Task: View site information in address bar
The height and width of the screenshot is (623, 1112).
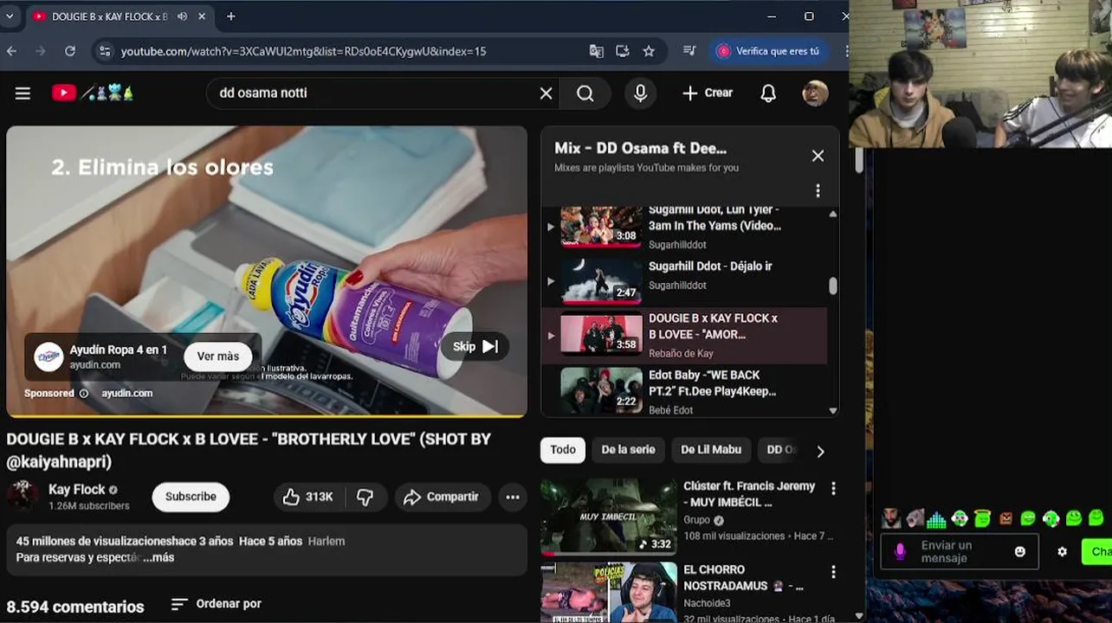Action: click(105, 51)
